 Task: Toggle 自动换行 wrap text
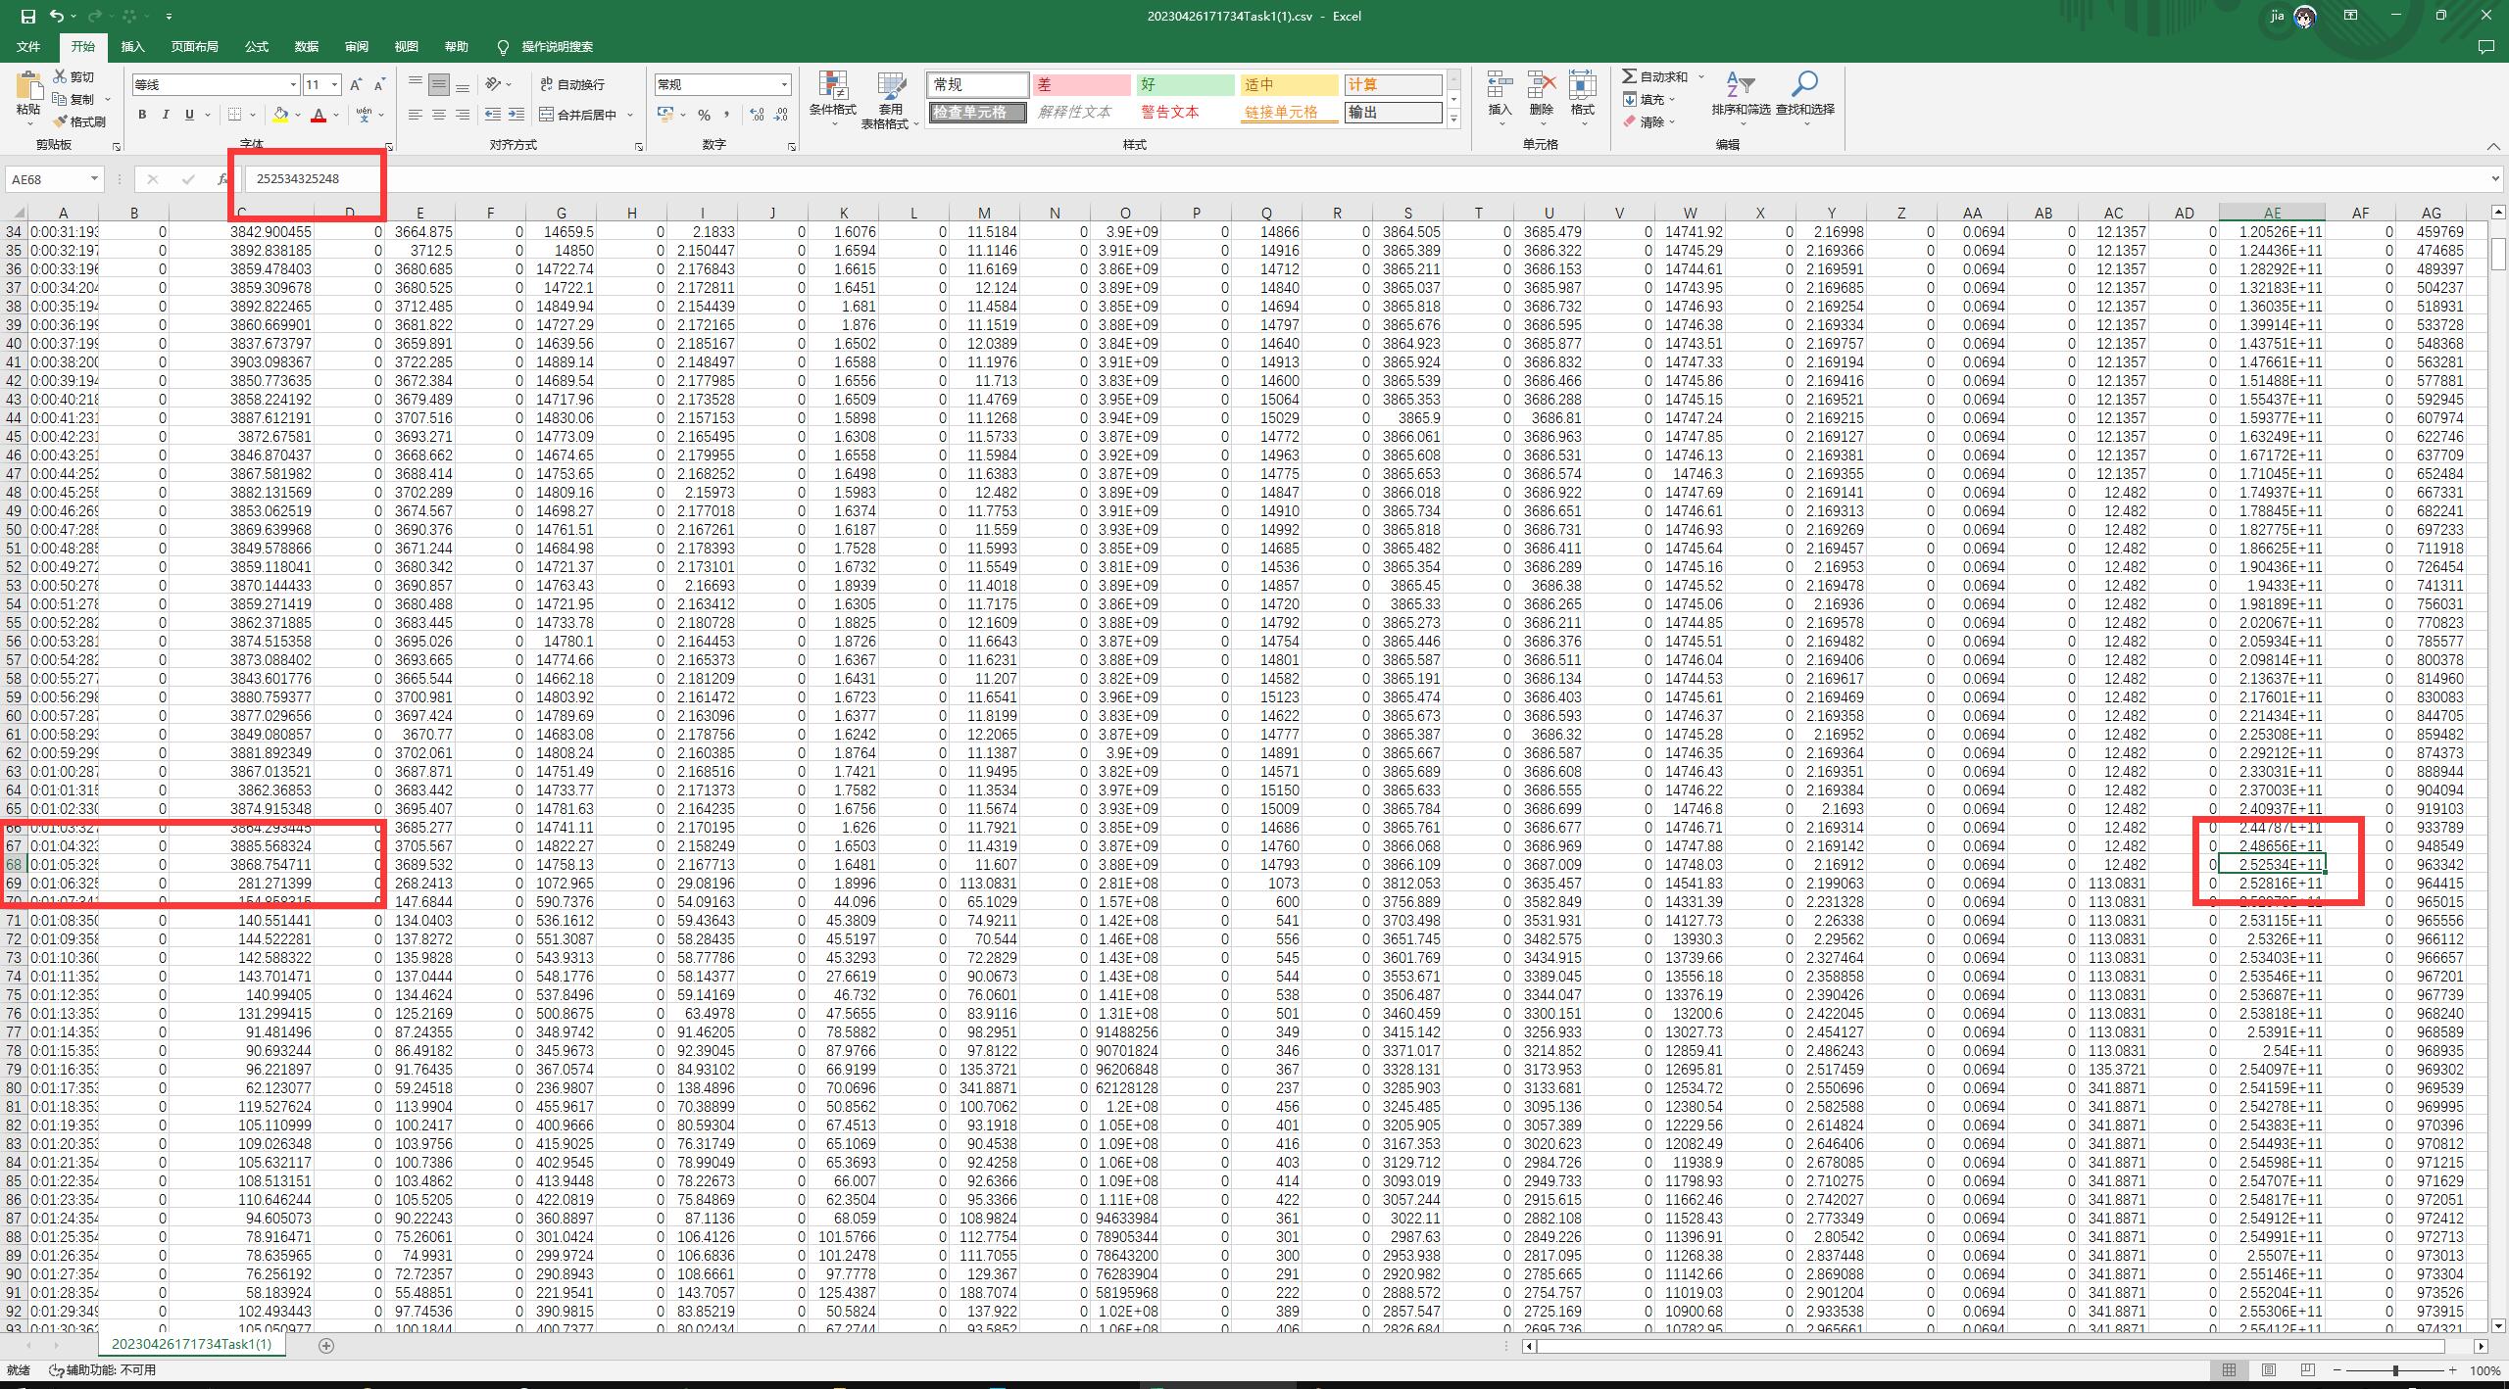(x=572, y=85)
